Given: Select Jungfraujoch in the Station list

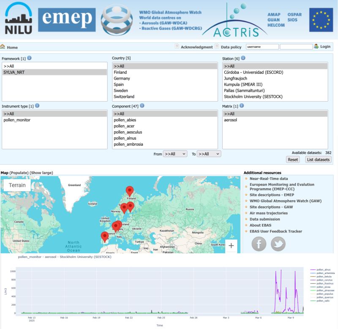Looking at the screenshot, I should [x=275, y=78].
